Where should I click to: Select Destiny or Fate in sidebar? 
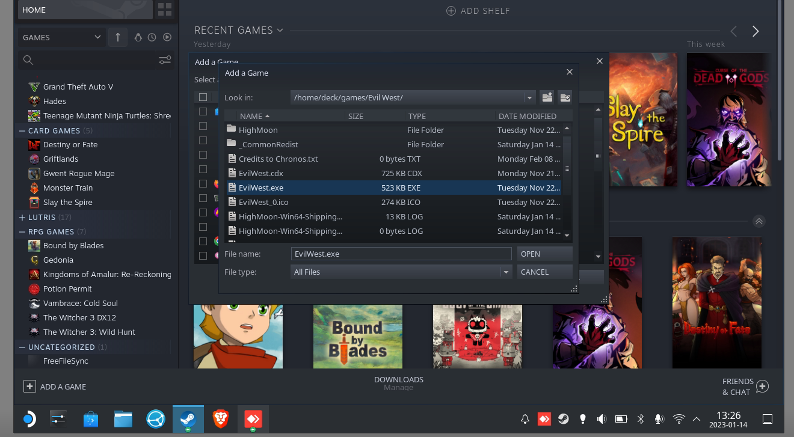tap(70, 144)
